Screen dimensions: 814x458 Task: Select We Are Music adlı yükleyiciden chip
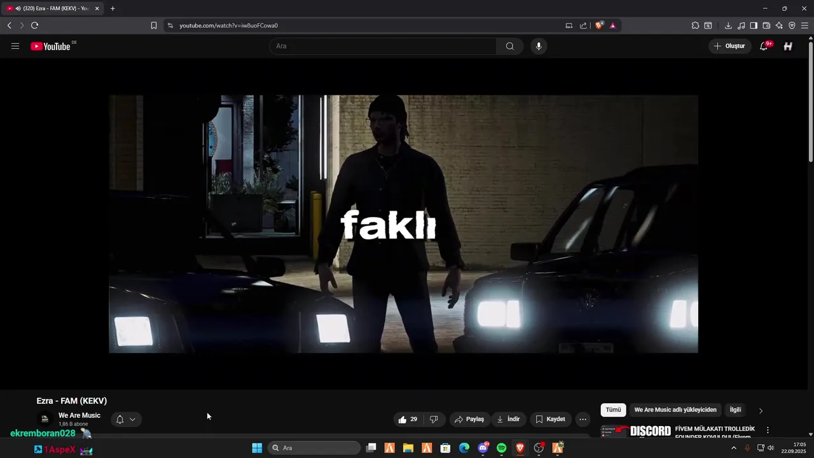pos(675,410)
